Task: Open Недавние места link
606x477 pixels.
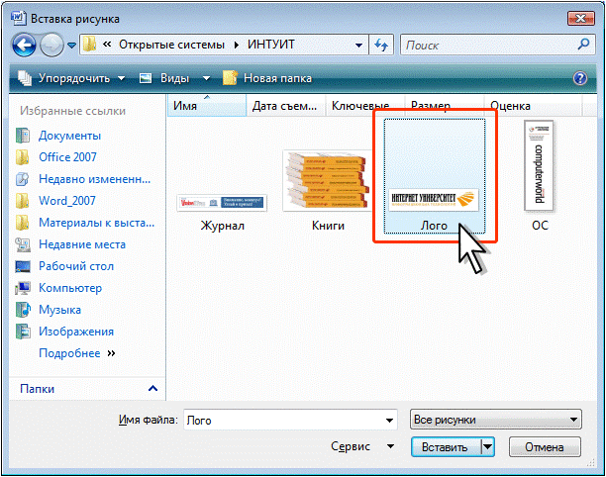Action: tap(82, 244)
